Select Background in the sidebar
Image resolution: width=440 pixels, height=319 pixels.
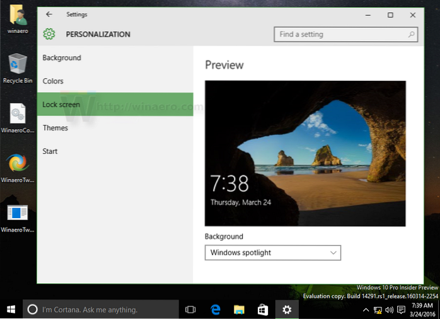(x=62, y=58)
